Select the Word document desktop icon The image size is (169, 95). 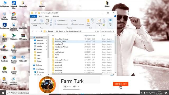(23, 59)
